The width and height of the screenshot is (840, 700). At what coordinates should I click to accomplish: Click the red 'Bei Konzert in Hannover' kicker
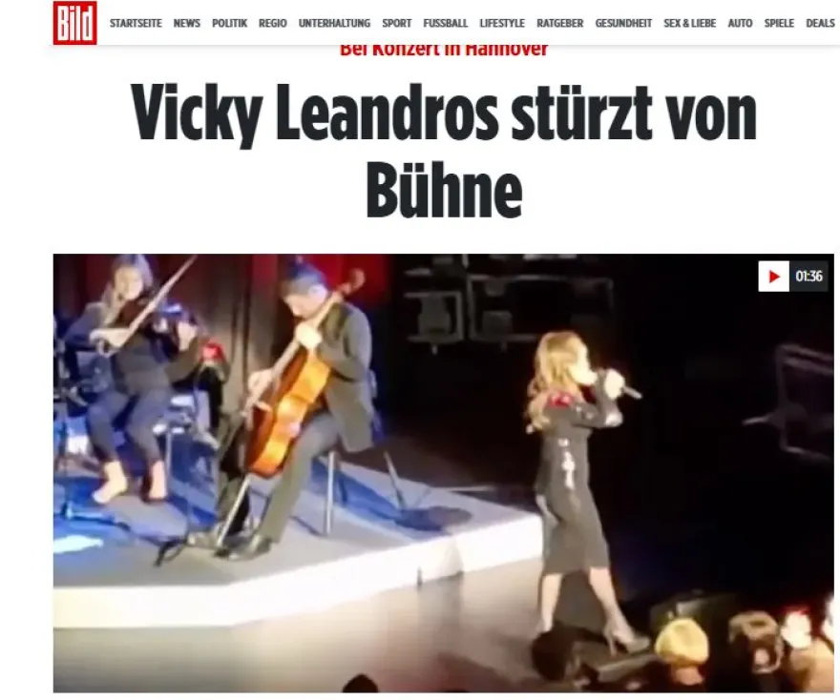click(444, 50)
